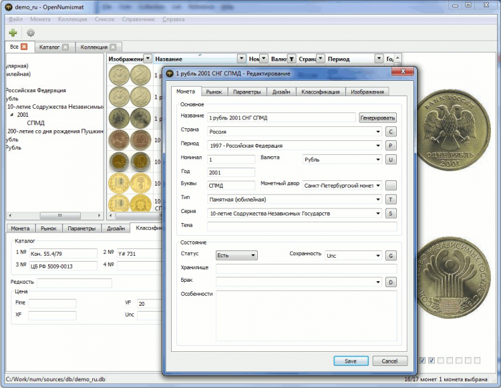Image resolution: width=501 pixels, height=388 pixels.
Task: Expand the 'Период' combo box
Action: pos(378,145)
